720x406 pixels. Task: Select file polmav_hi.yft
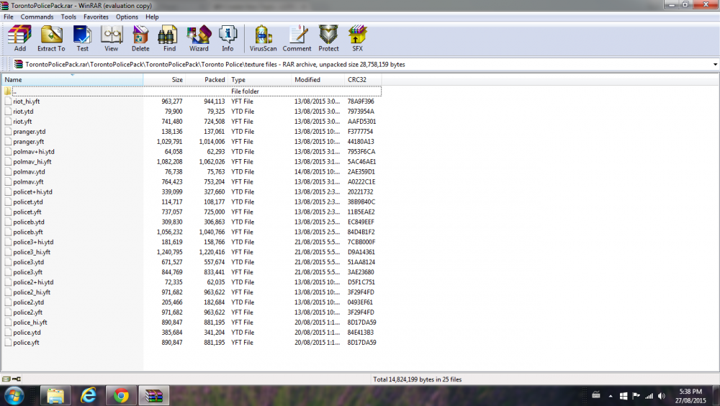pos(32,162)
